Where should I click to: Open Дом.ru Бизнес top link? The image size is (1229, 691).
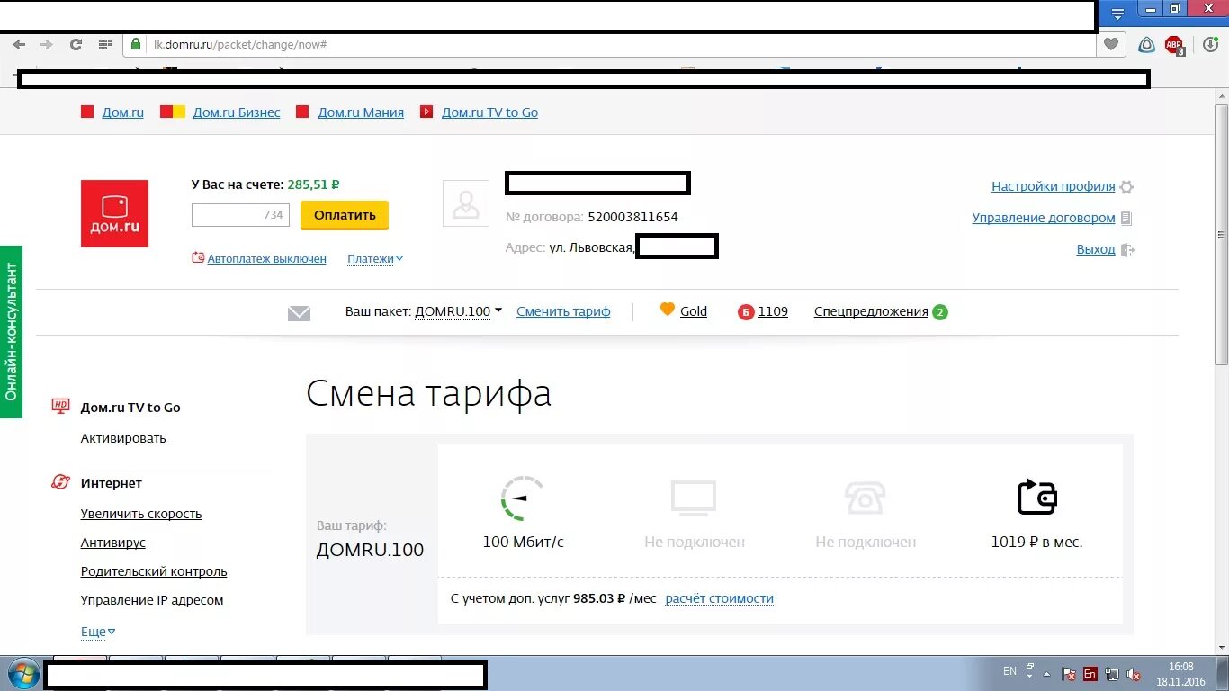click(x=237, y=112)
